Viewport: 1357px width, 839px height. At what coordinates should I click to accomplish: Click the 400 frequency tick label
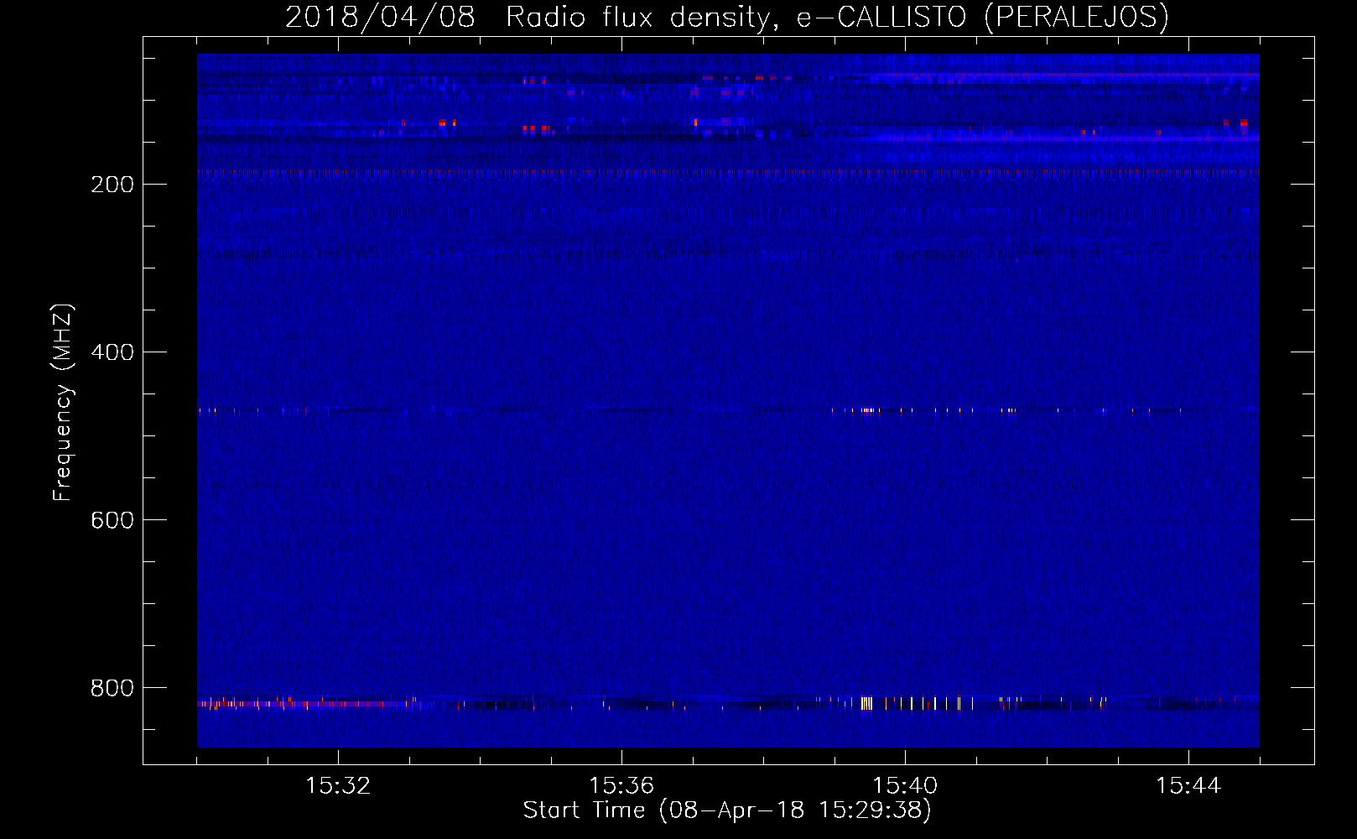[x=112, y=352]
